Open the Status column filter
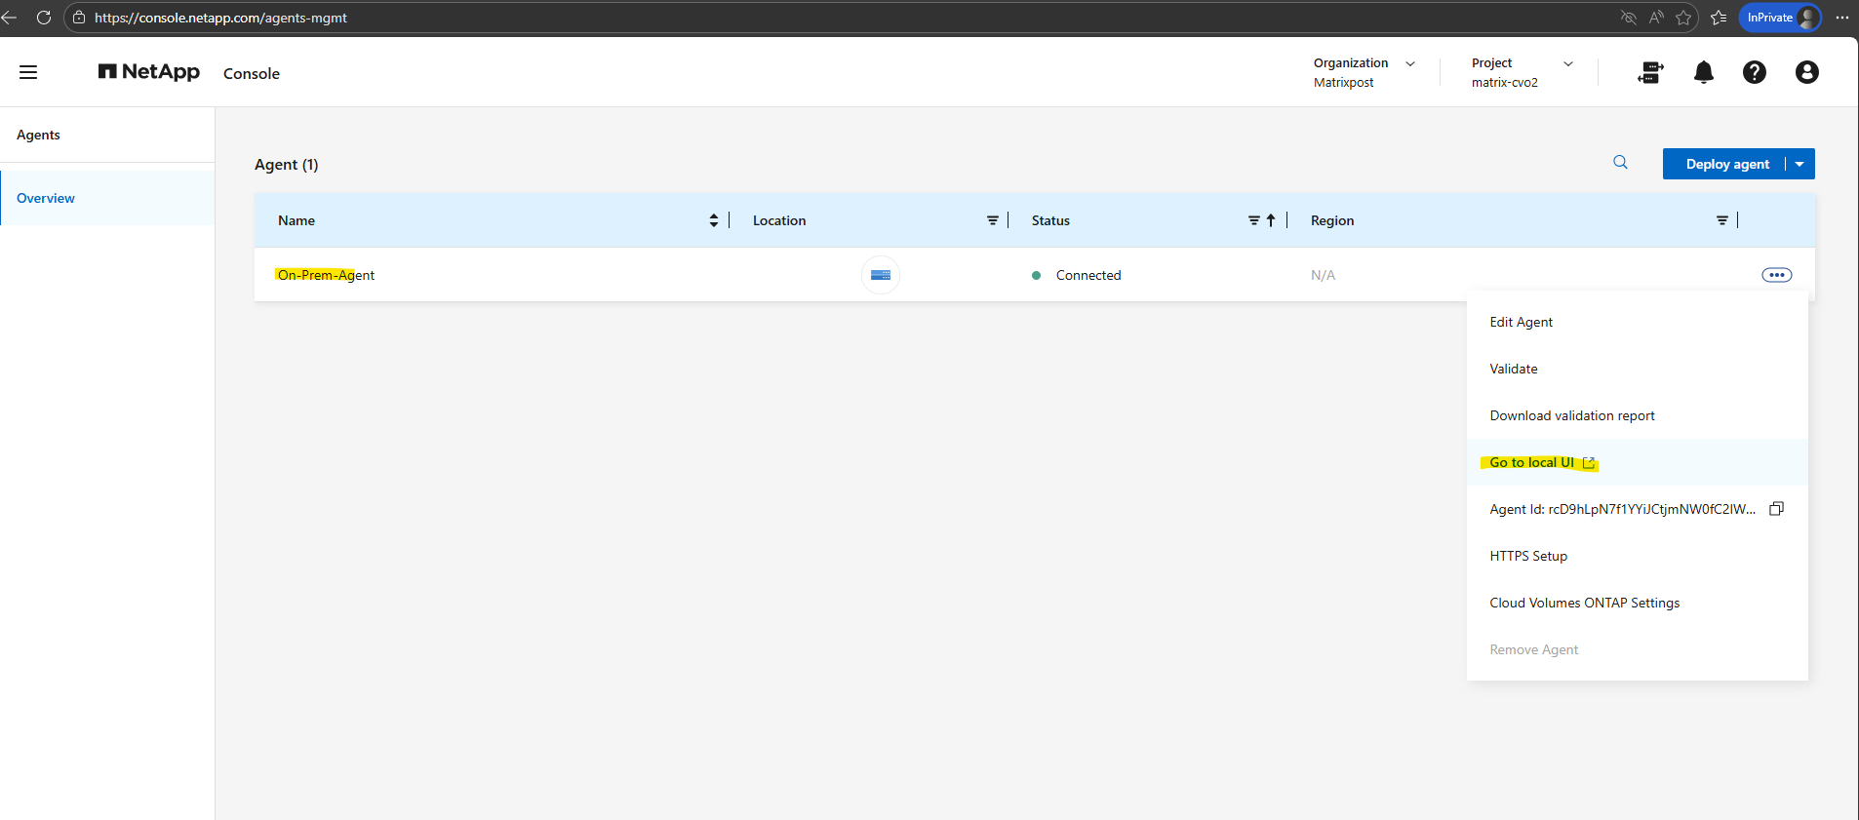This screenshot has width=1859, height=820. [x=1253, y=220]
